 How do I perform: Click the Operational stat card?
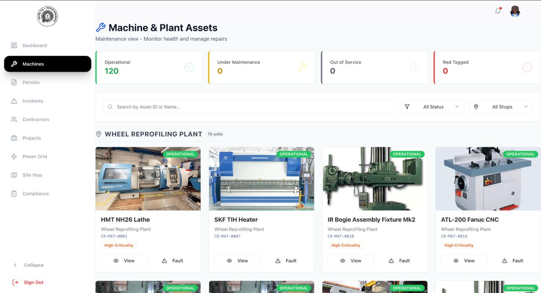[x=149, y=68]
